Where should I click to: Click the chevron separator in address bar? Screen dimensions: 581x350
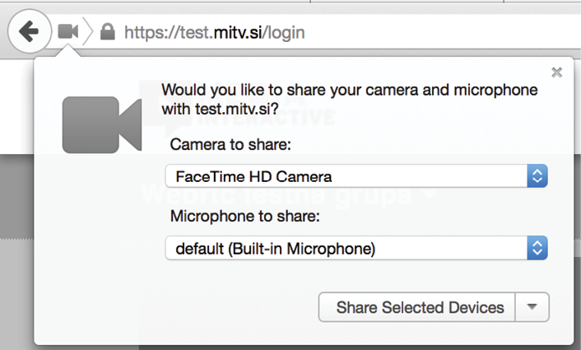click(88, 32)
